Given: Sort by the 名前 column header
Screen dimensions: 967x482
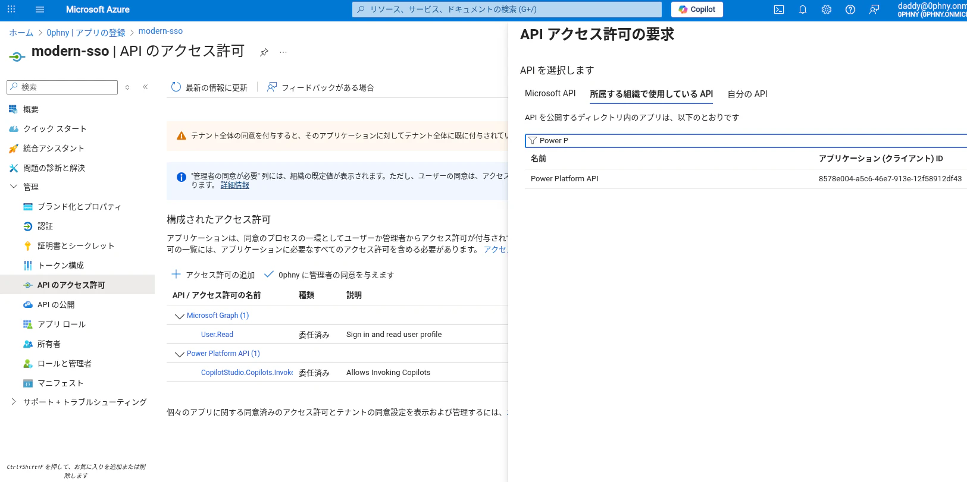Looking at the screenshot, I should click(x=539, y=159).
